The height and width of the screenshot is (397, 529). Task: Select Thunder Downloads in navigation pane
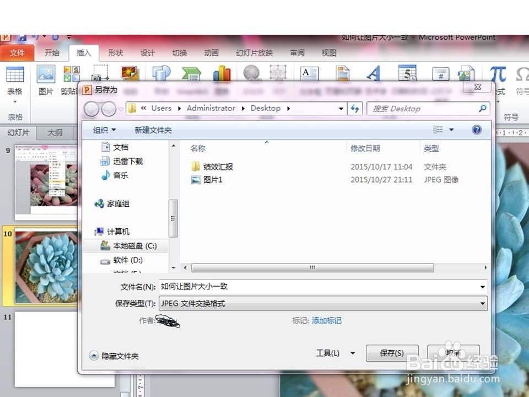pyautogui.click(x=122, y=162)
